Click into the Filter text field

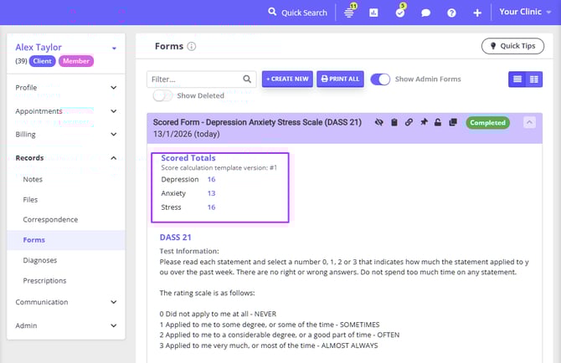point(194,79)
